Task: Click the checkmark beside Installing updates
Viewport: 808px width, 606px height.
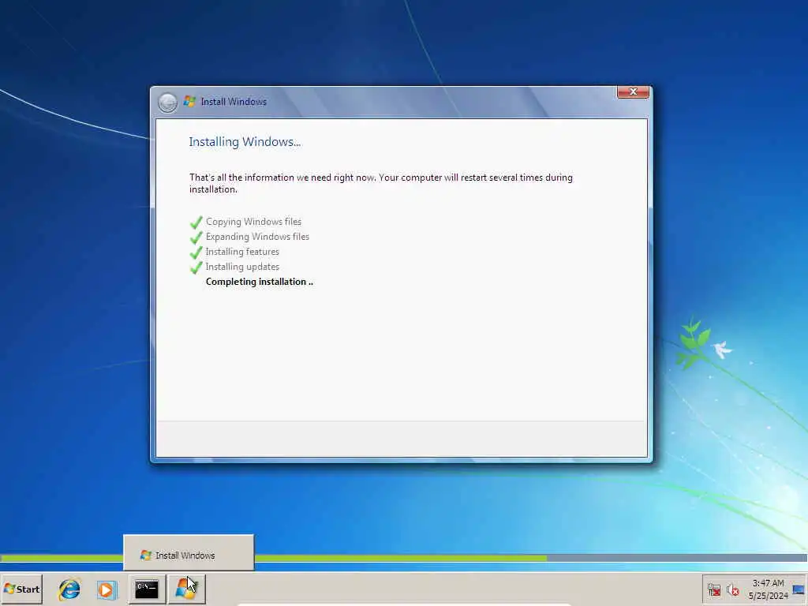Action: pos(196,267)
